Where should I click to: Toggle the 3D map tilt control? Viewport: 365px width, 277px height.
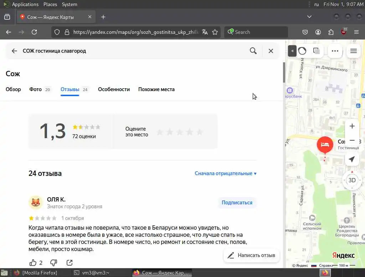pyautogui.click(x=352, y=180)
